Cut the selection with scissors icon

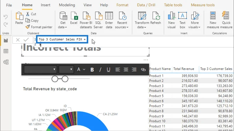tap(27, 14)
